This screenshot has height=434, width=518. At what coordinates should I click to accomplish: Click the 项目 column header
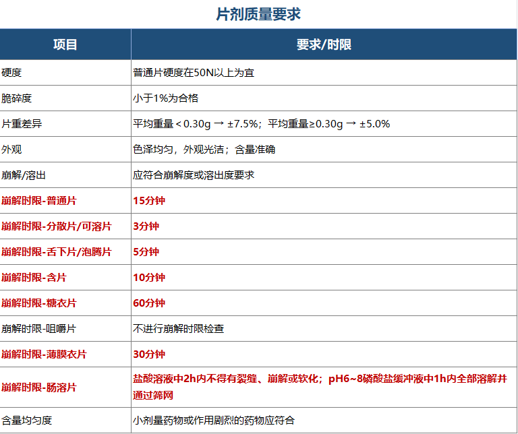[x=65, y=44]
